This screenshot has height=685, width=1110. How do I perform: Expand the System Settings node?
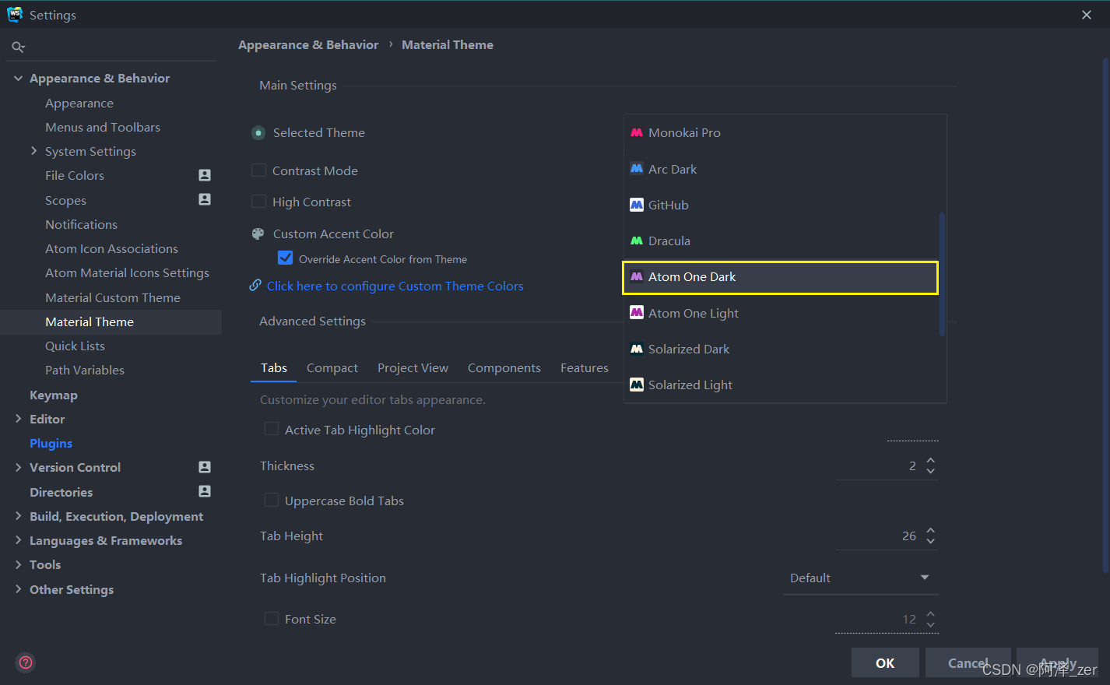click(x=33, y=151)
